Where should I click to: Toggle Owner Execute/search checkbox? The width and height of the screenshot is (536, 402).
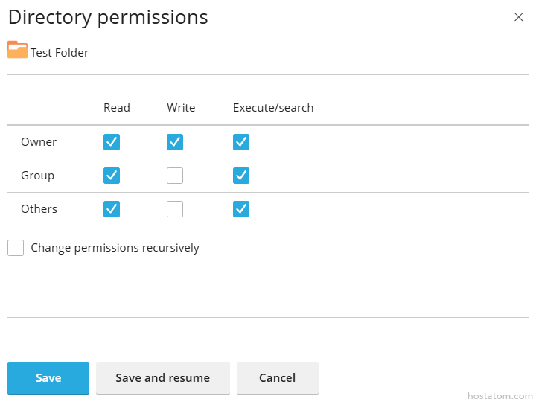tap(241, 142)
